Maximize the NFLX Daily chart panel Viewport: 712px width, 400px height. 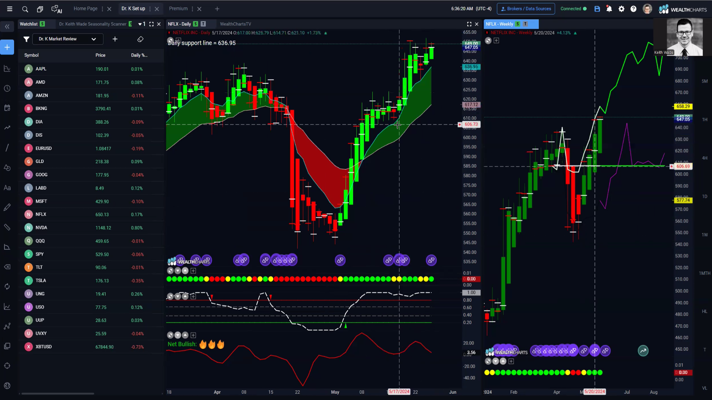point(469,24)
